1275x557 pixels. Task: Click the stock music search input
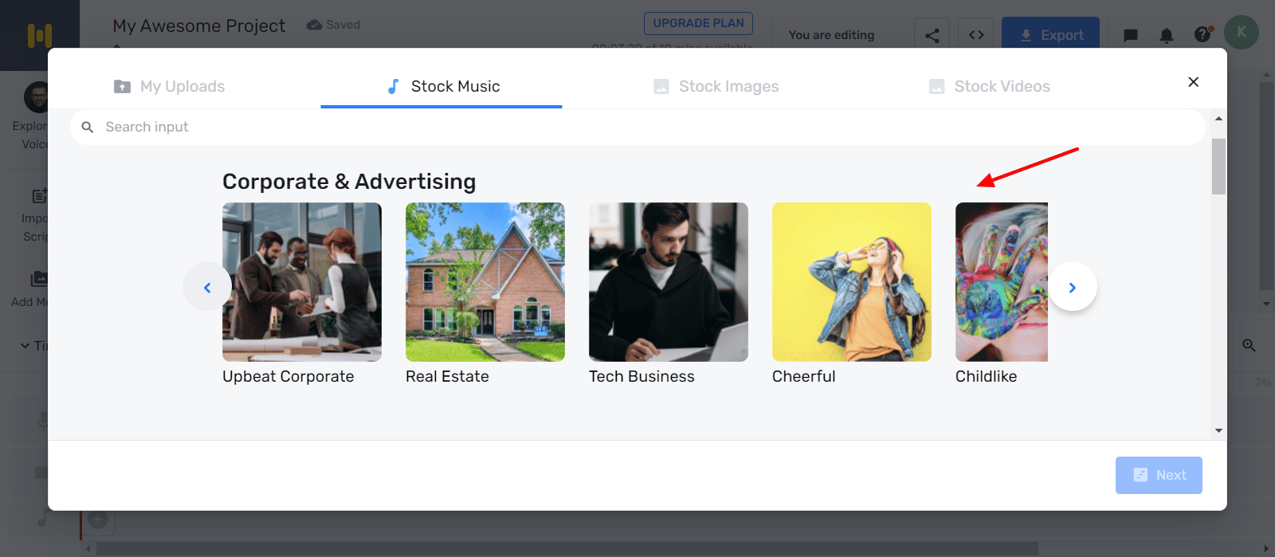tap(637, 127)
